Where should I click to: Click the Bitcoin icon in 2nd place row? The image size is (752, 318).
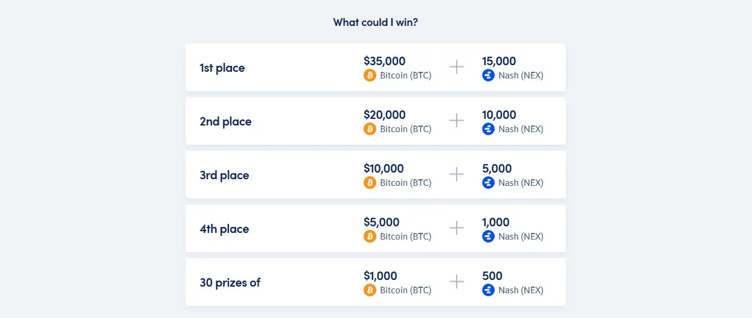pos(370,129)
